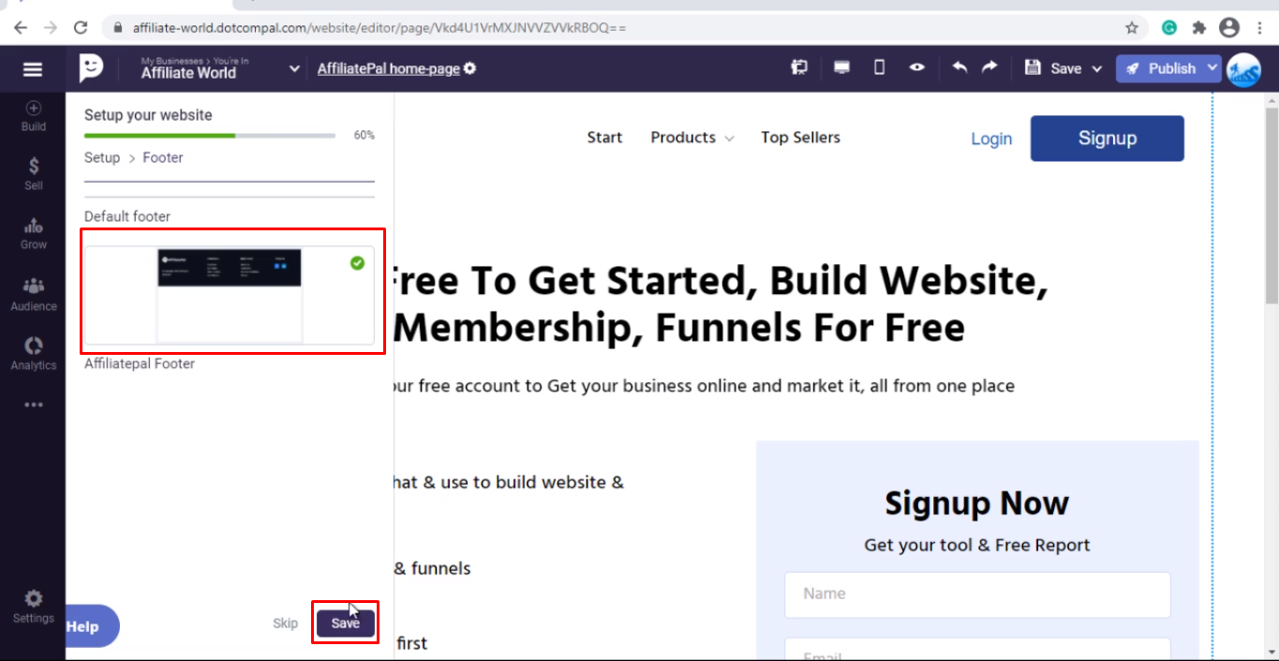Click the gear beside AffiliatePal home-page
This screenshot has width=1279, height=661.
coord(469,68)
